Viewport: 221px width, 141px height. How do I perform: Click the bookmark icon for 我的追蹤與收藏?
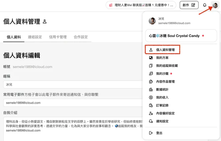[x=151, y=65]
